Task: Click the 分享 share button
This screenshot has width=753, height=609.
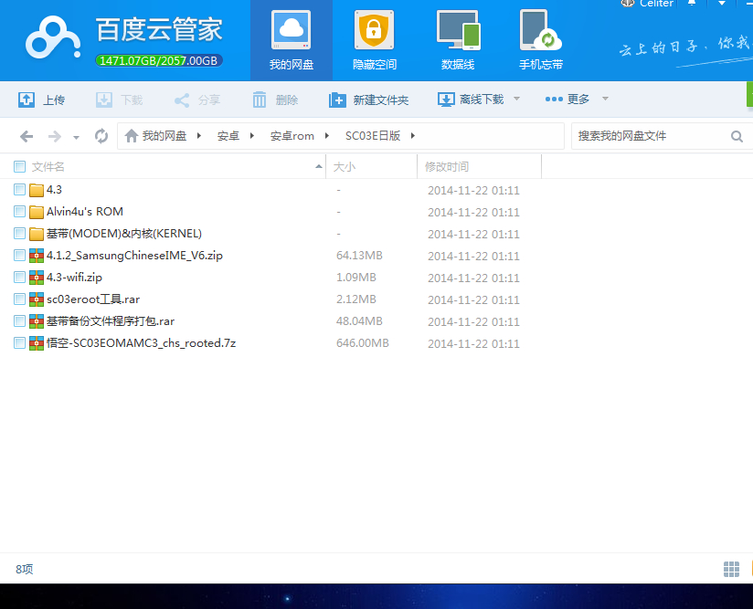Action: (x=196, y=100)
